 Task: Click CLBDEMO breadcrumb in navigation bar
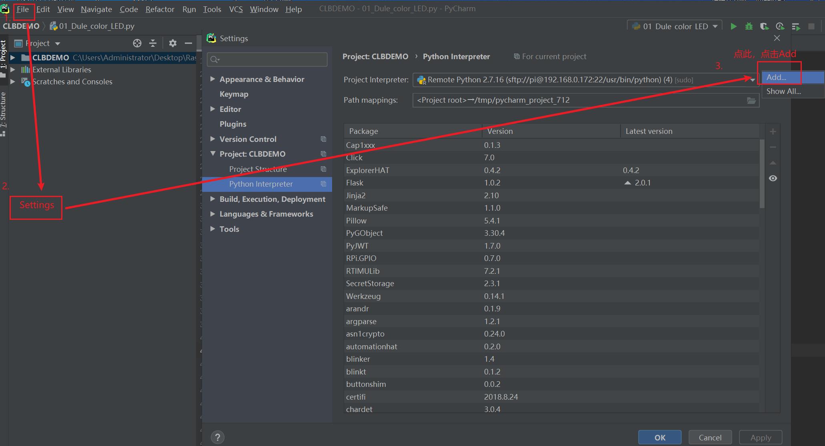pos(21,26)
